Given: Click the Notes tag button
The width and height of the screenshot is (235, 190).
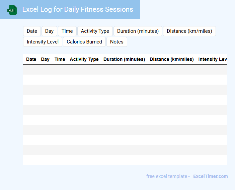Looking at the screenshot, I should (x=117, y=42).
